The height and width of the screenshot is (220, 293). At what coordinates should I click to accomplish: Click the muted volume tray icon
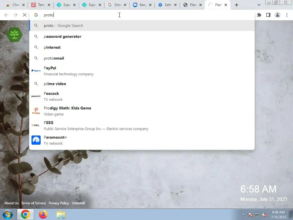(264, 215)
